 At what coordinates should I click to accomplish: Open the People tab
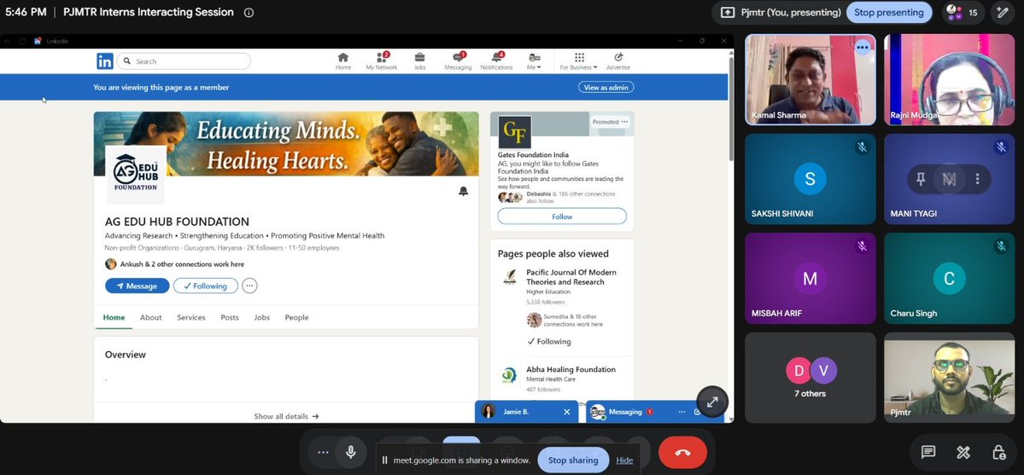(x=296, y=318)
